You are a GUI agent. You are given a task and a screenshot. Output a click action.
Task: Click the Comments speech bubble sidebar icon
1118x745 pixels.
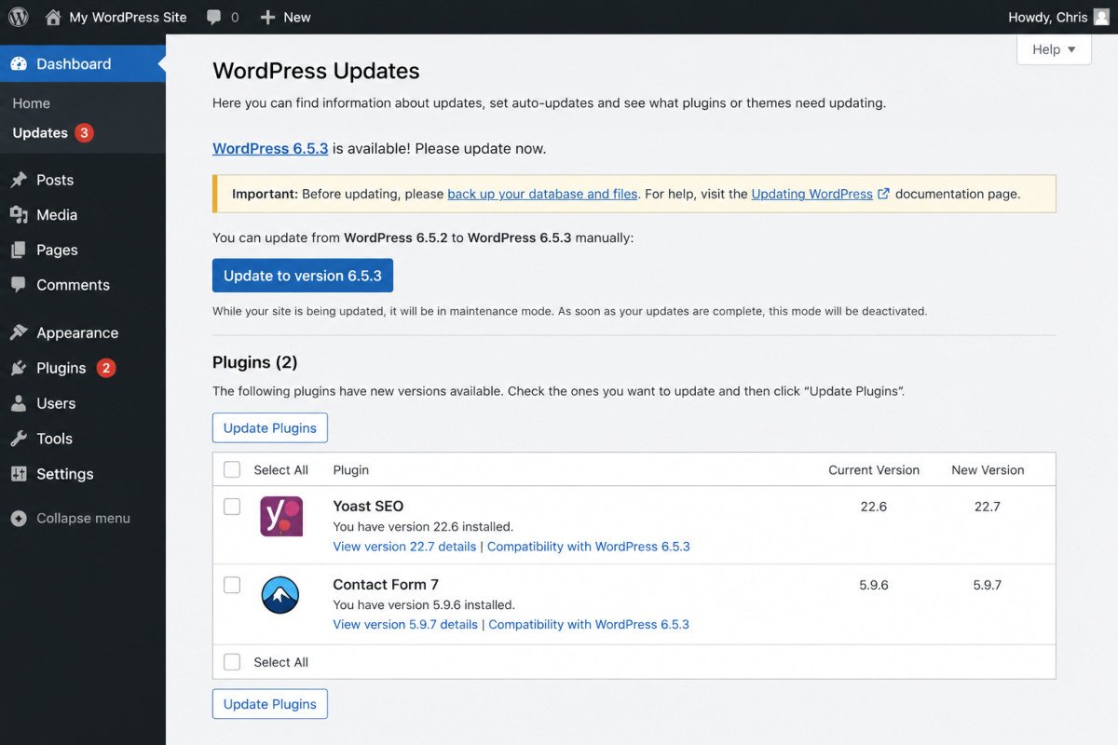(x=19, y=285)
